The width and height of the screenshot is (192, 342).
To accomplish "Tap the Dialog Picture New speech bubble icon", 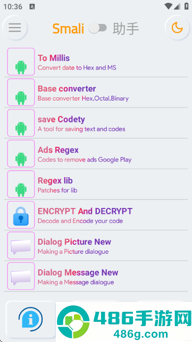I will point(21,245).
